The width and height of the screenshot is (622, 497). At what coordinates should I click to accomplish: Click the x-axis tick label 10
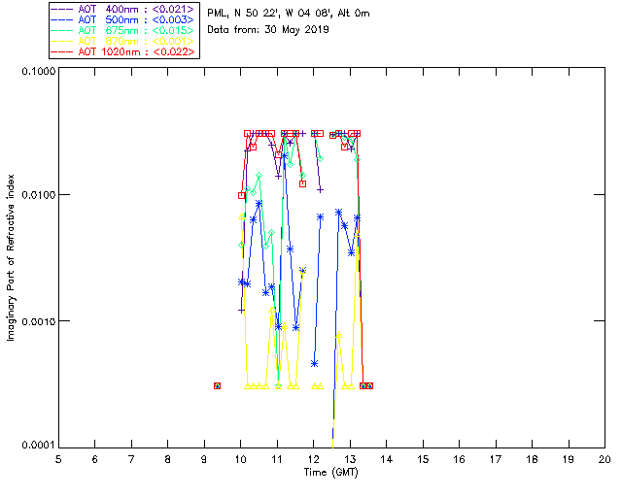click(x=241, y=458)
